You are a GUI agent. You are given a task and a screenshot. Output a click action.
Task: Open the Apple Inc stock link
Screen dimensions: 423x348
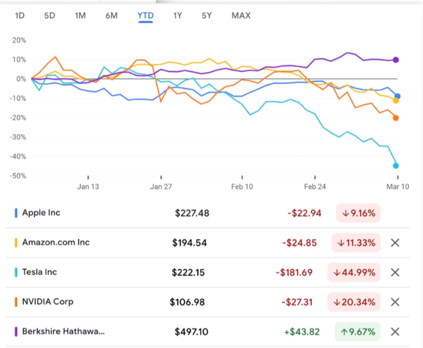tap(41, 213)
